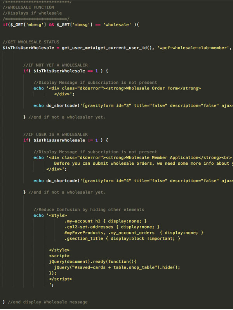This screenshot has width=233, height=310.
Task: Click 'Before you can submit wholesale orders' line
Action: coord(143,163)
